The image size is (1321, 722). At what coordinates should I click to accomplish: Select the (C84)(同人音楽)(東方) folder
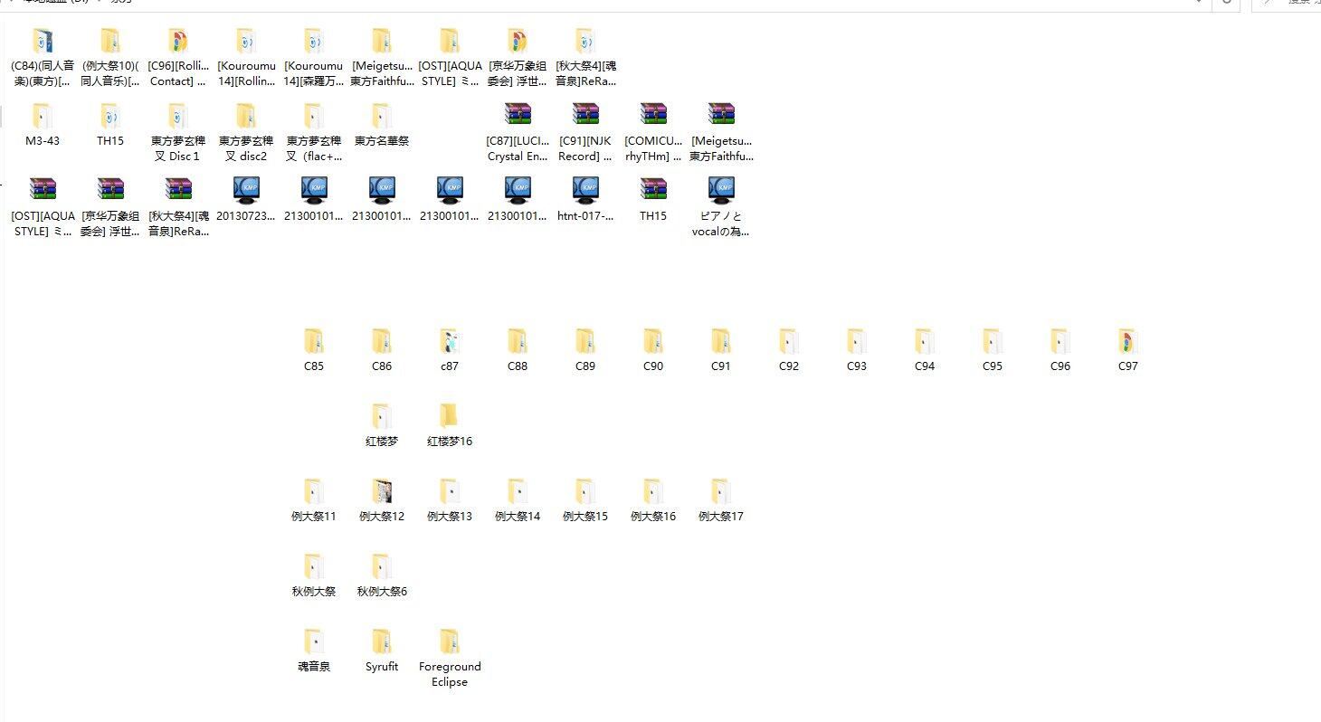tap(43, 58)
